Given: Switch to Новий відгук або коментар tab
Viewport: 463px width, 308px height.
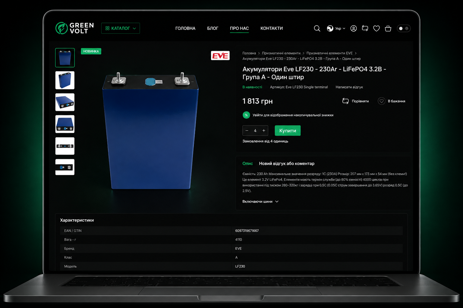Looking at the screenshot, I should pos(287,164).
